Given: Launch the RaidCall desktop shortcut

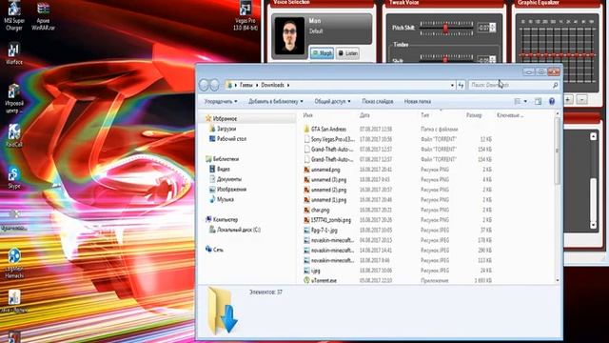Looking at the screenshot, I should pyautogui.click(x=14, y=135).
